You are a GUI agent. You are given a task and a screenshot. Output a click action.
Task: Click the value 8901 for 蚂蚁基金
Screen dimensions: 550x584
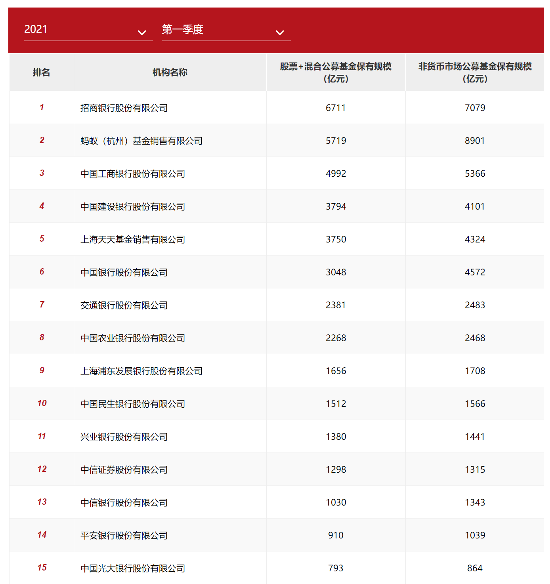pyautogui.click(x=475, y=141)
